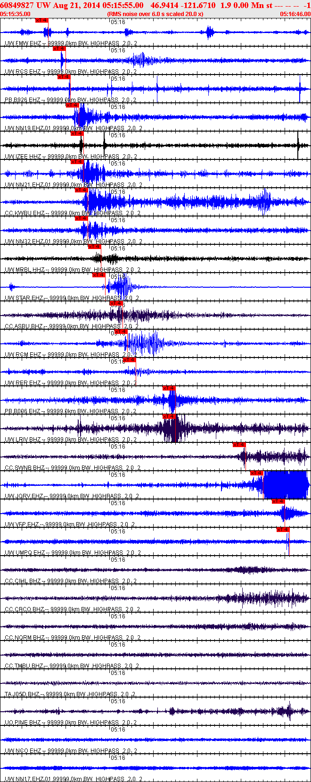This screenshot has height=782, width=311.
Task: Click the CC TMBU BHZ station label
Action: click(x=24, y=666)
